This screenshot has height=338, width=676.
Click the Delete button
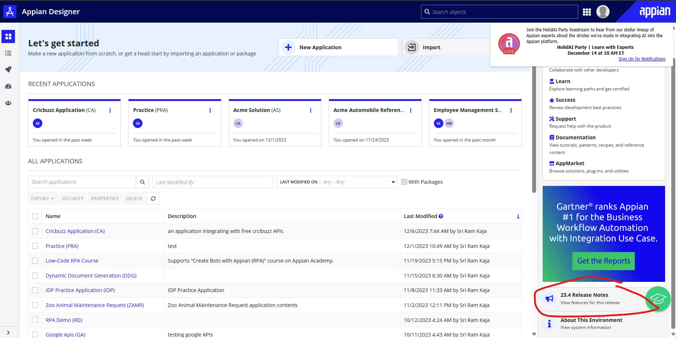pyautogui.click(x=134, y=198)
